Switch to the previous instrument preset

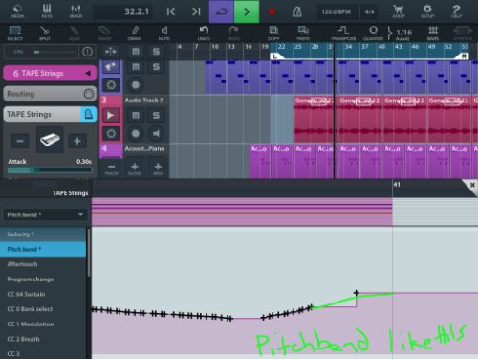click(x=20, y=141)
